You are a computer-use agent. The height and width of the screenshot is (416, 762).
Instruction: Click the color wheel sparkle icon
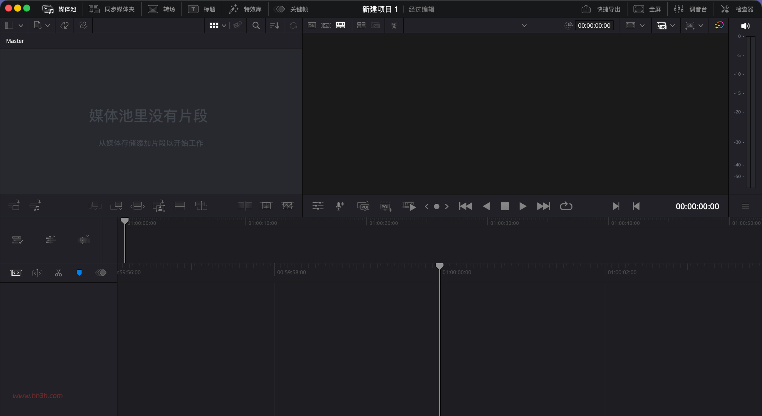[x=719, y=25]
